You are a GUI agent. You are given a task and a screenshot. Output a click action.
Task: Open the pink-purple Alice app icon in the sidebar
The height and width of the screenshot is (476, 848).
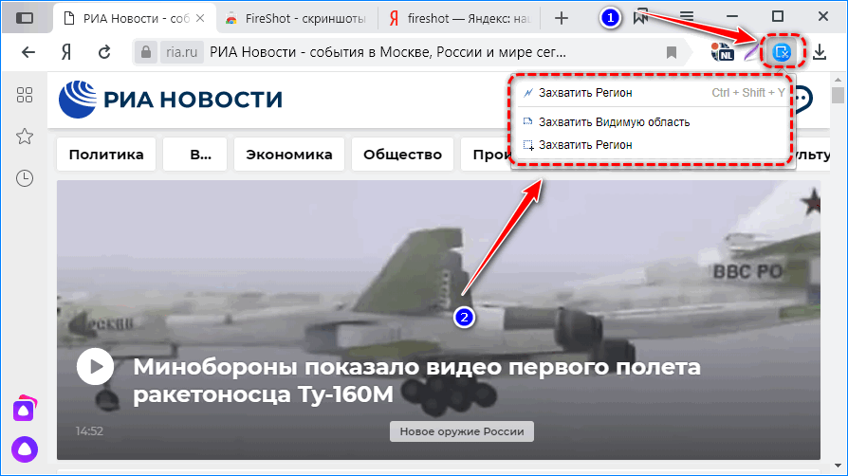pos(25,410)
